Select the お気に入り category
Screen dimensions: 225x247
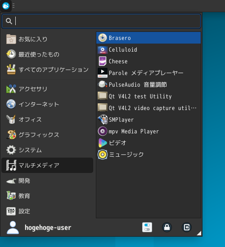[x=47, y=39]
